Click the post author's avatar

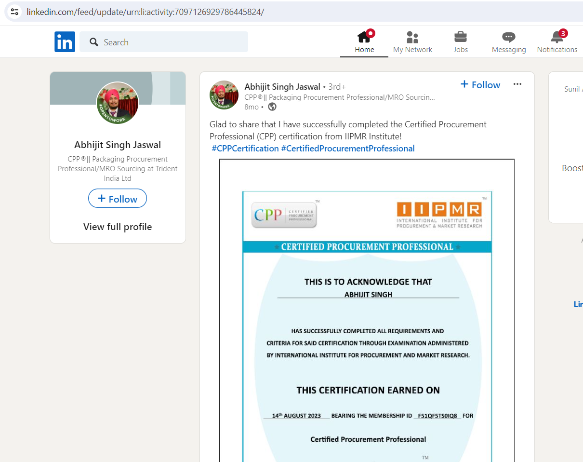coord(224,95)
